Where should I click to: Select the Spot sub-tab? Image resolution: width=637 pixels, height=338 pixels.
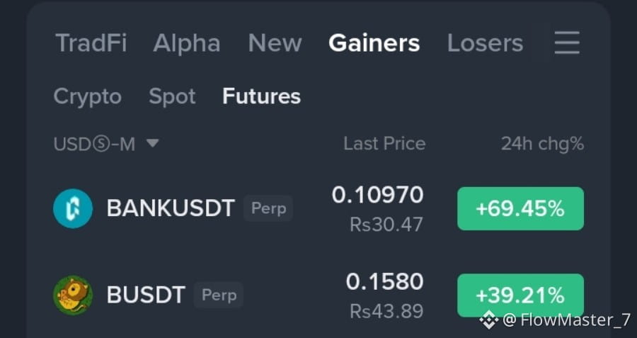tap(172, 97)
